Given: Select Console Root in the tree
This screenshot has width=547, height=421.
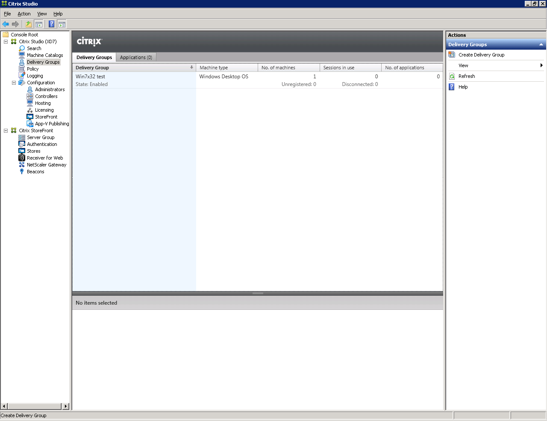Looking at the screenshot, I should (24, 35).
